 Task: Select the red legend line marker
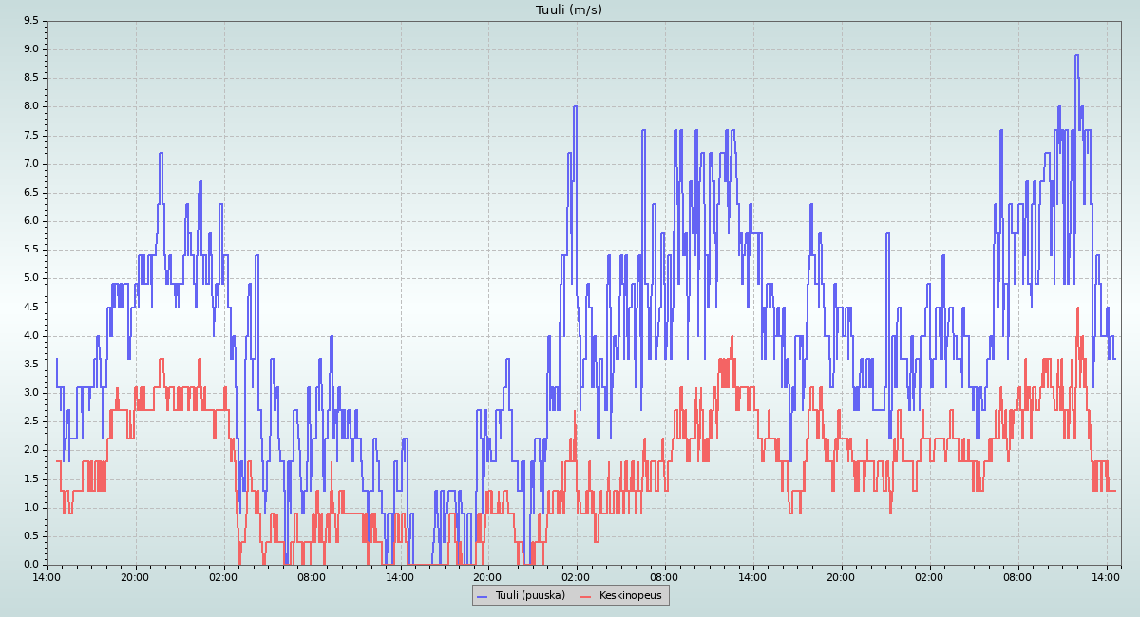[x=586, y=596]
